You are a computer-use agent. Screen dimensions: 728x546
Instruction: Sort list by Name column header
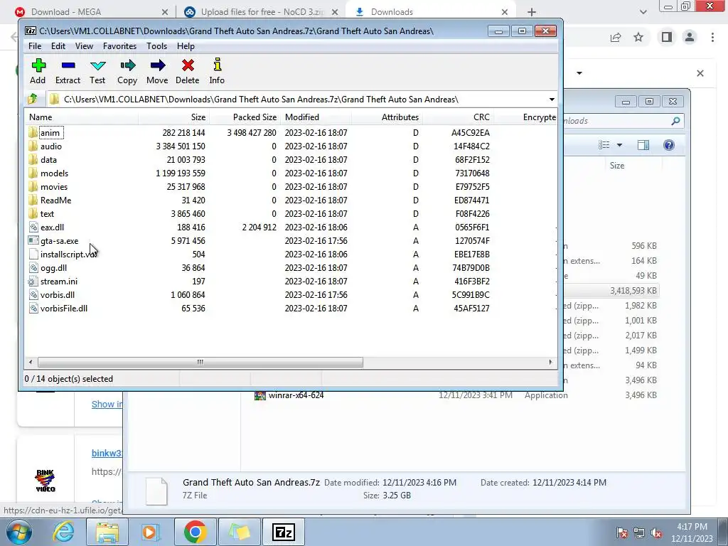pos(81,117)
